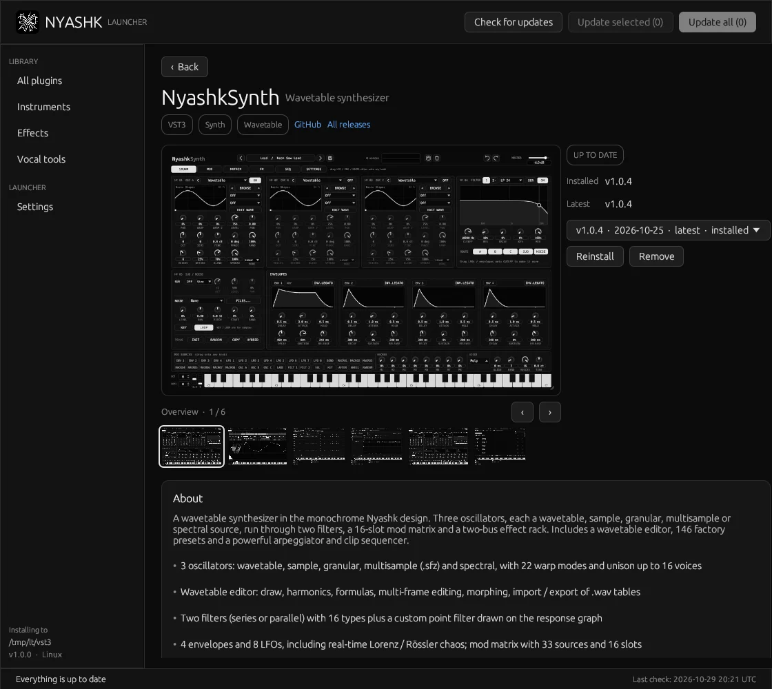This screenshot has width=772, height=689.
Task: Click the Synth tag chip
Action: click(215, 125)
